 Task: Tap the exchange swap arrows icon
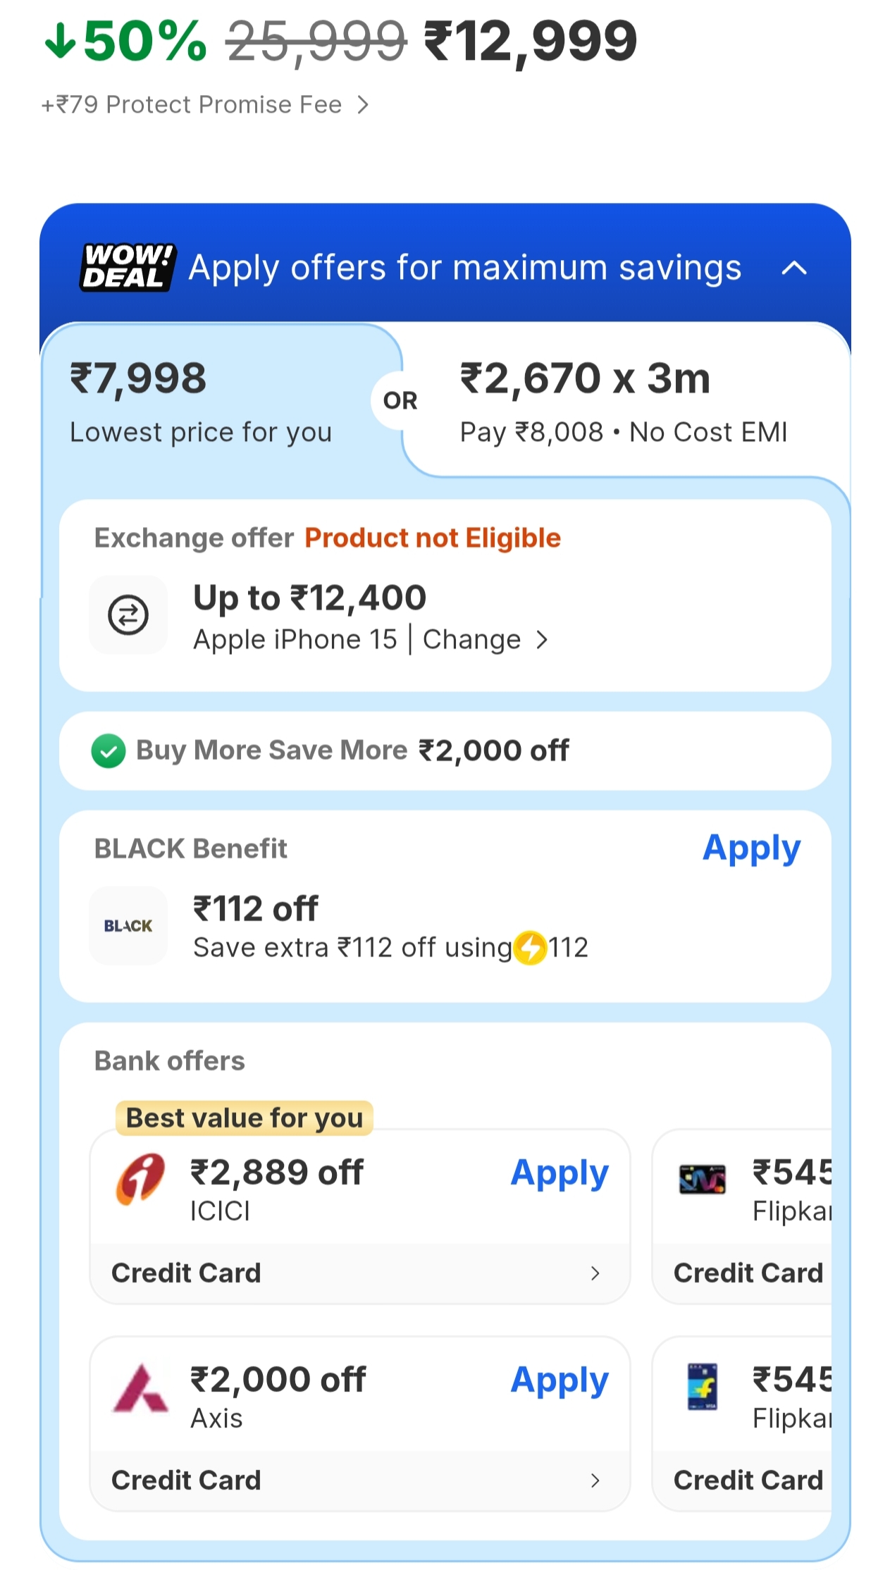(x=128, y=614)
